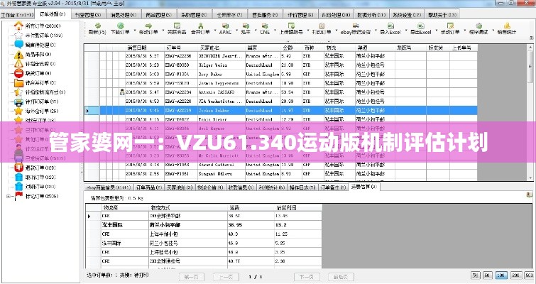This screenshot has width=536, height=284.
Task: Switch to the 数据分析 data analysis tab
Action: click(x=371, y=15)
